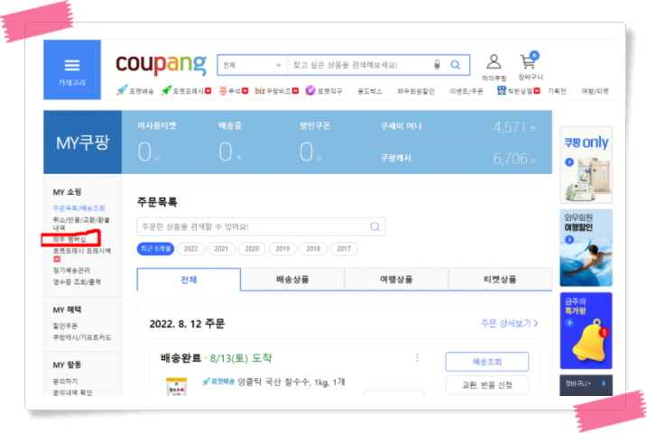Click the top search magnifier icon
Screen dimensions: 647x433
coord(456,65)
